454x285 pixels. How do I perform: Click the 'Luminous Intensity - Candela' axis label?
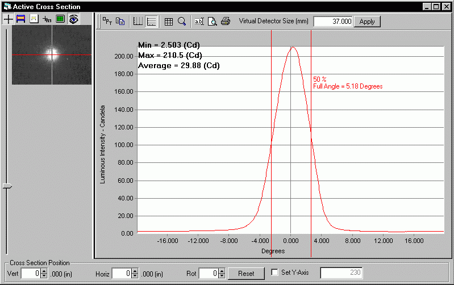(102, 144)
